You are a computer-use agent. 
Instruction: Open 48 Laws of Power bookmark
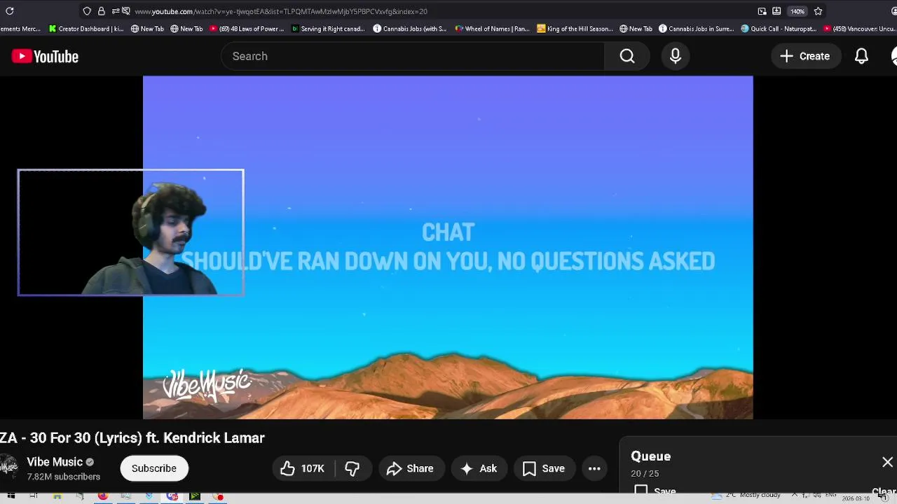click(x=247, y=29)
